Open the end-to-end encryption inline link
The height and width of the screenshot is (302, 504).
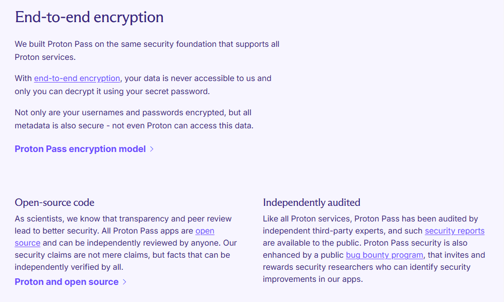77,79
